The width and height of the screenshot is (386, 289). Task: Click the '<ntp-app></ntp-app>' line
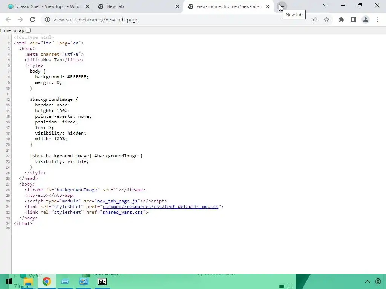[x=50, y=195]
